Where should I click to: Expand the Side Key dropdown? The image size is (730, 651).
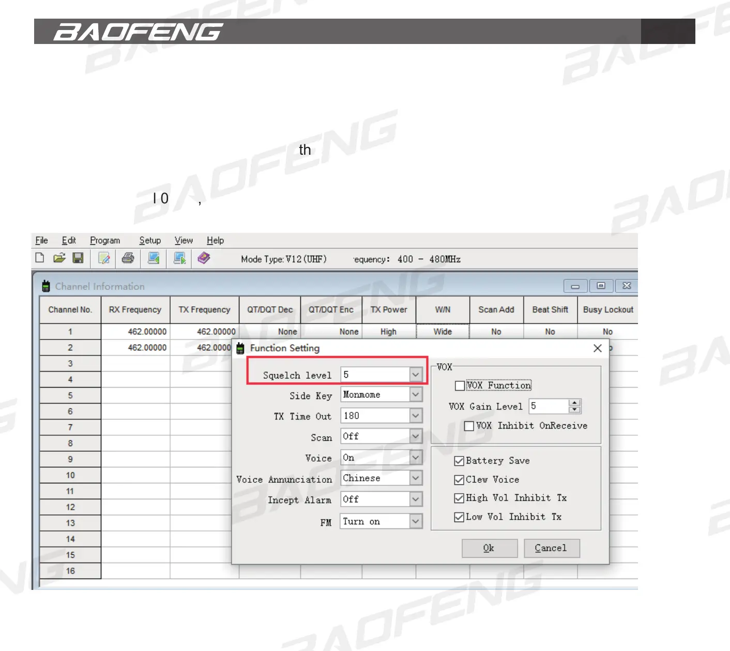pos(416,395)
